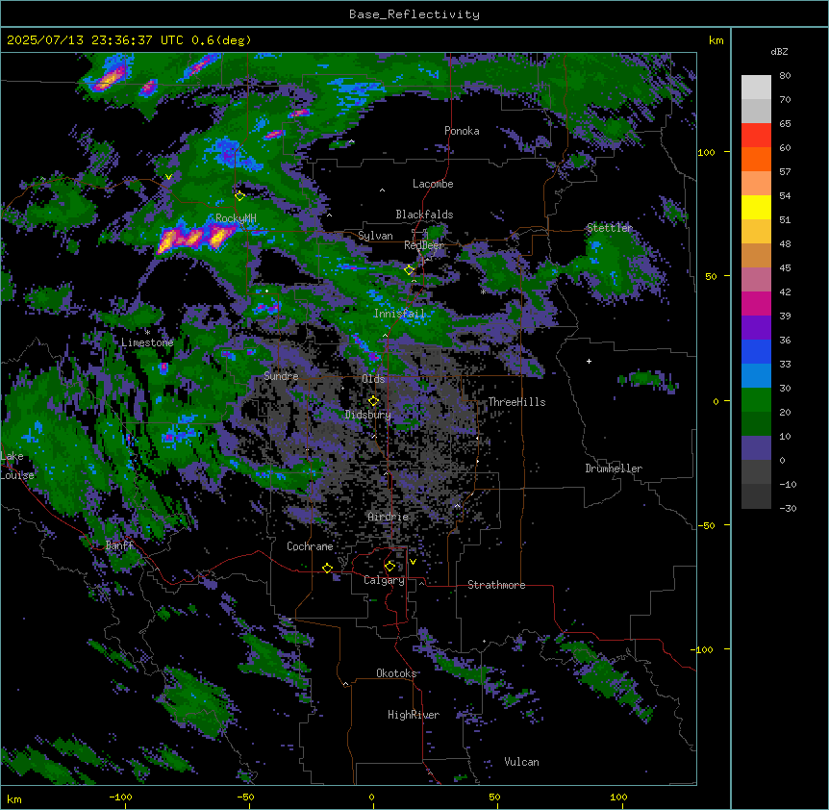Click the yellow V marker east of Calgary
Image resolution: width=829 pixels, height=810 pixels.
[413, 562]
